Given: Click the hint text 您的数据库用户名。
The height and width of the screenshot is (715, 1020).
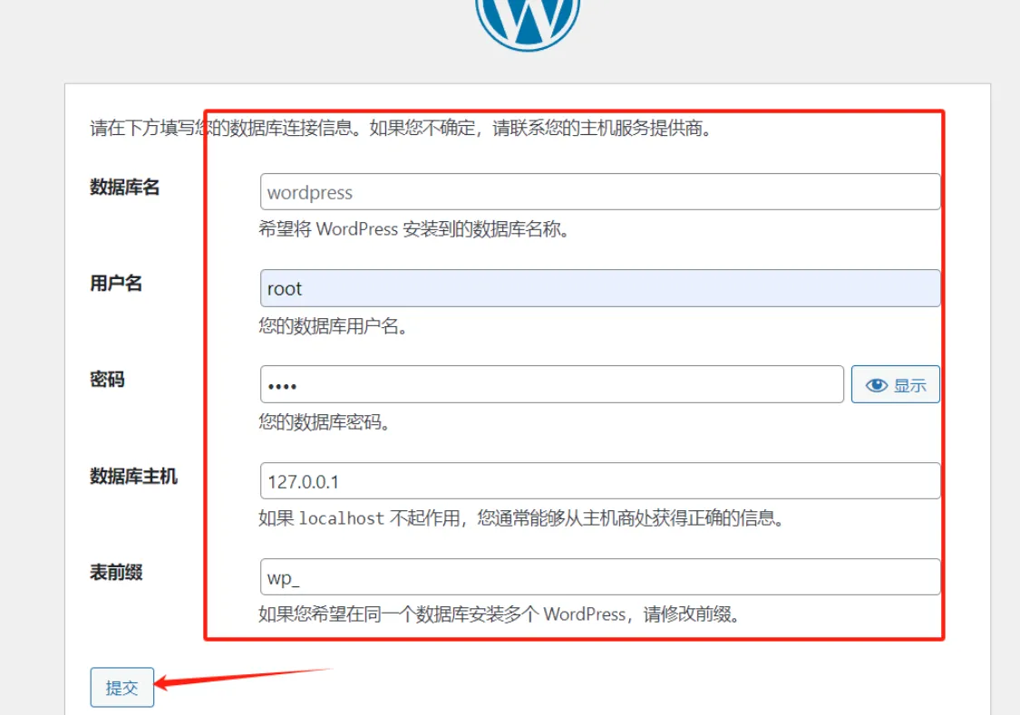Looking at the screenshot, I should click(333, 325).
